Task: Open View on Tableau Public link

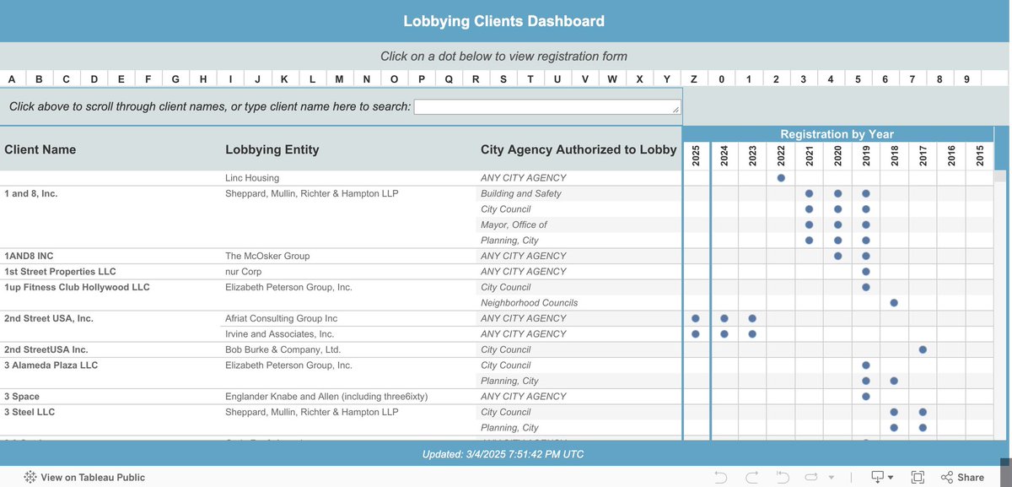Action: [x=84, y=477]
